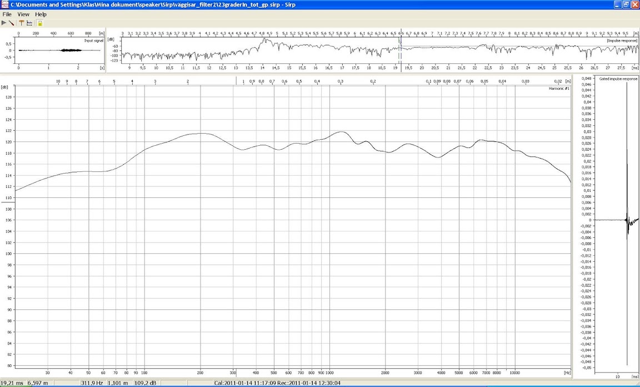This screenshot has height=387, width=640.
Task: Open the View menu
Action: coord(23,14)
